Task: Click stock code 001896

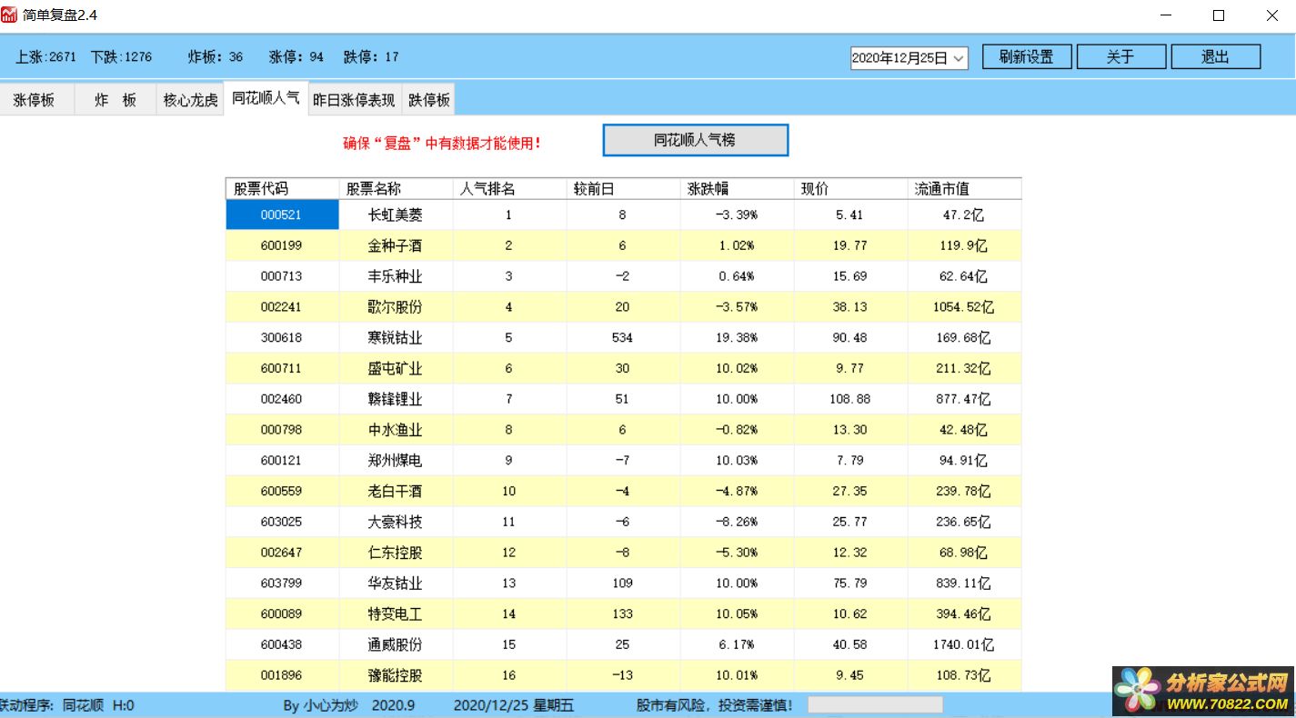Action: (x=282, y=675)
